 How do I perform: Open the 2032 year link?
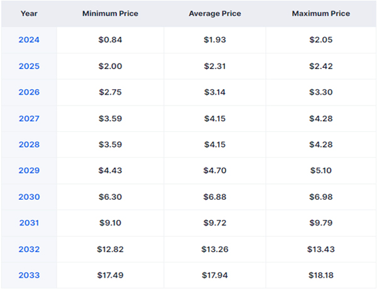click(29, 249)
